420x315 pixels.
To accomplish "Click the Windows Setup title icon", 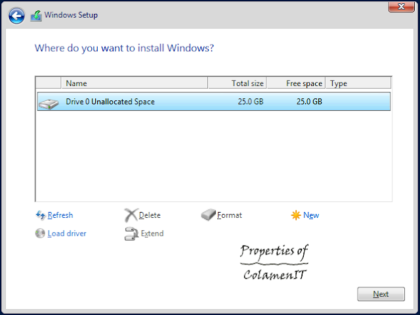I will 36,16.
